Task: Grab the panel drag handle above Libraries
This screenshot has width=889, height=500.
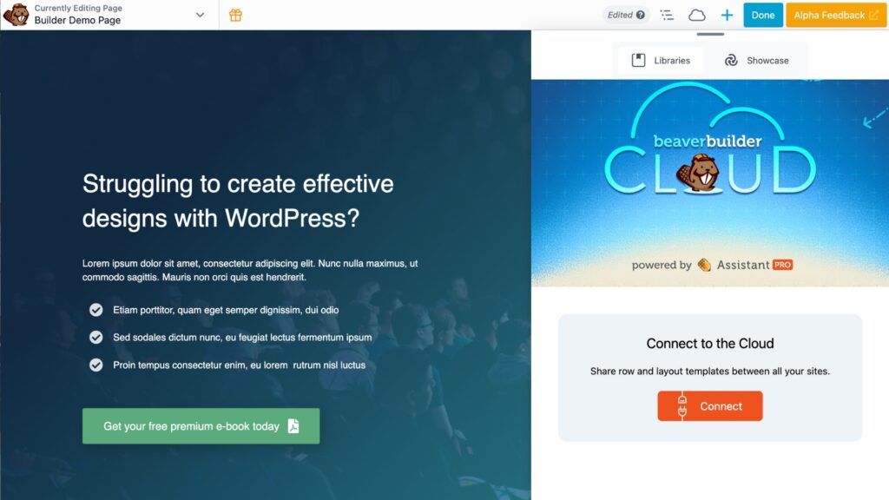Action: pos(712,34)
